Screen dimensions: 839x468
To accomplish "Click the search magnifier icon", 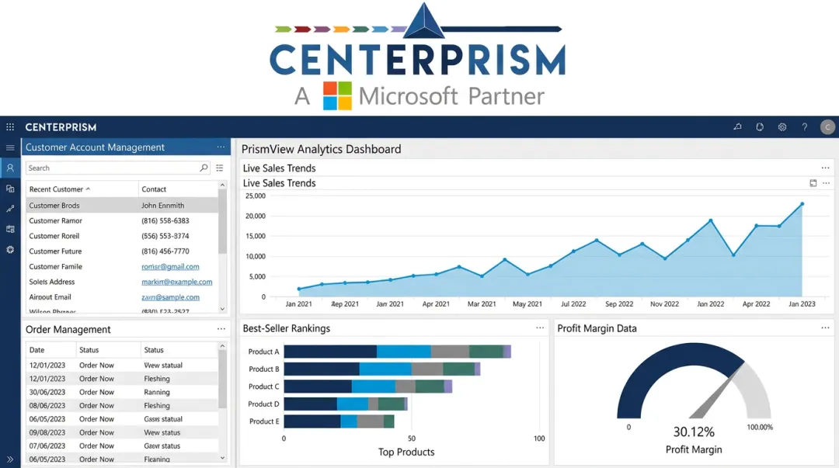I will point(204,168).
